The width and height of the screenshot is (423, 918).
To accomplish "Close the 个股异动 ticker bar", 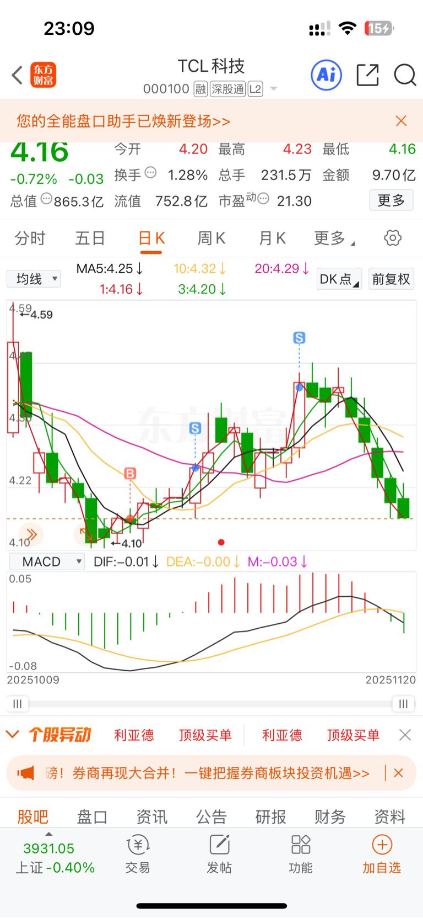I will (405, 735).
